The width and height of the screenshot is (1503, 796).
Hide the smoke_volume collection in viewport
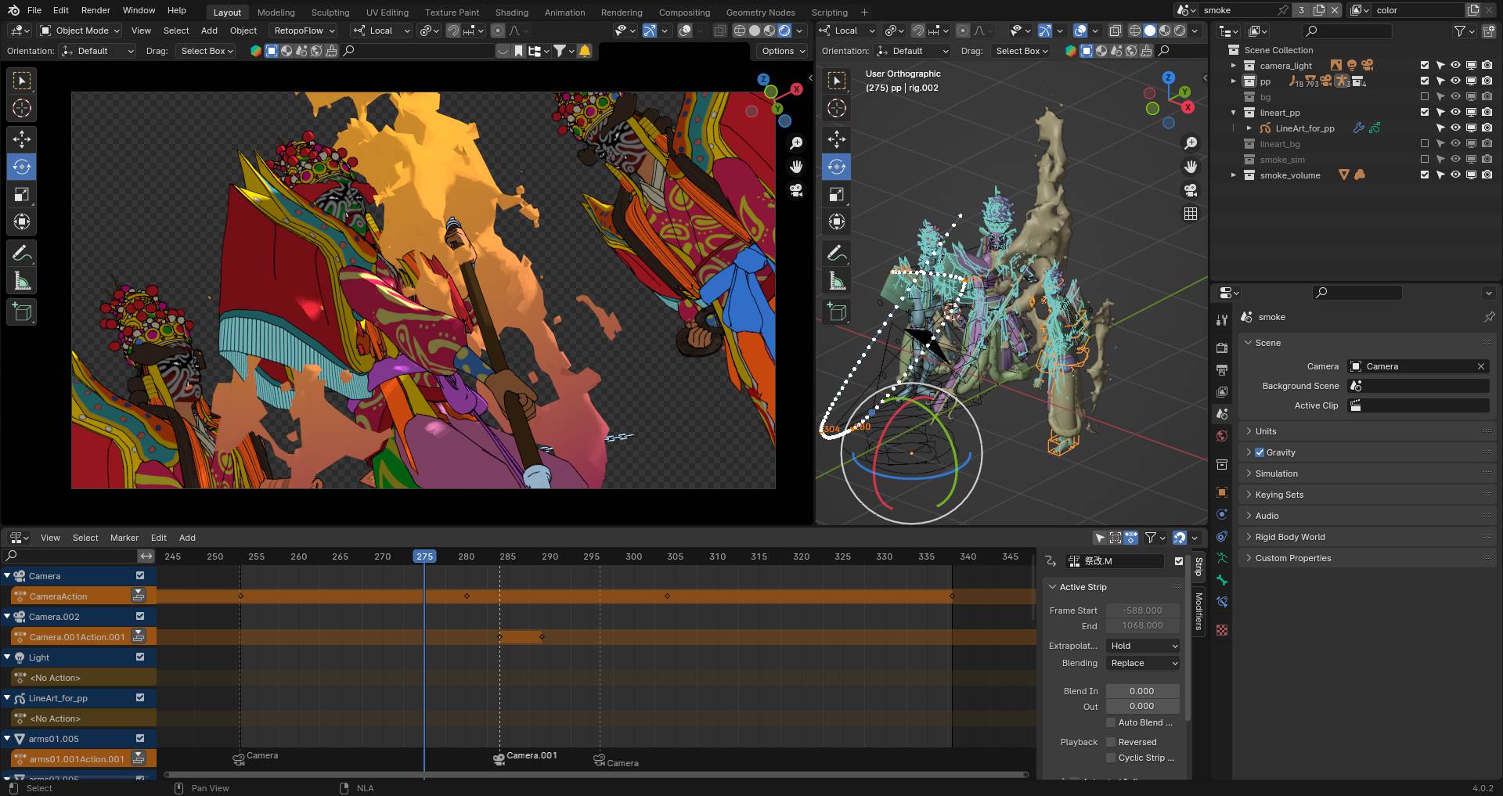click(1455, 175)
